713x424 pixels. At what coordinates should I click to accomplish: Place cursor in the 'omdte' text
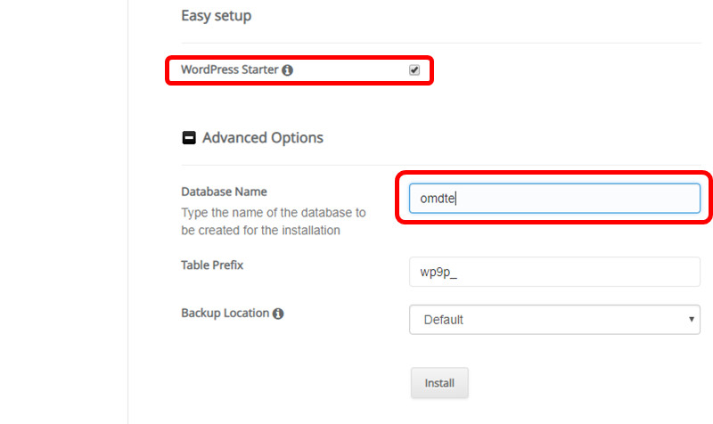[438, 199]
